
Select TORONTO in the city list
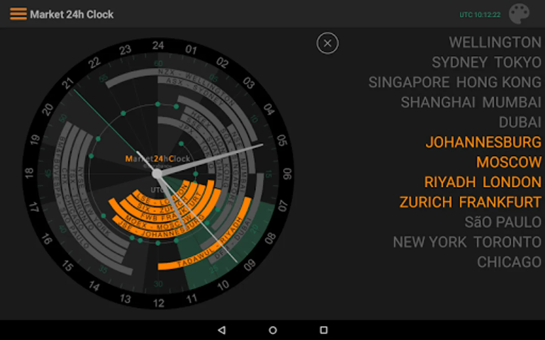click(x=508, y=242)
